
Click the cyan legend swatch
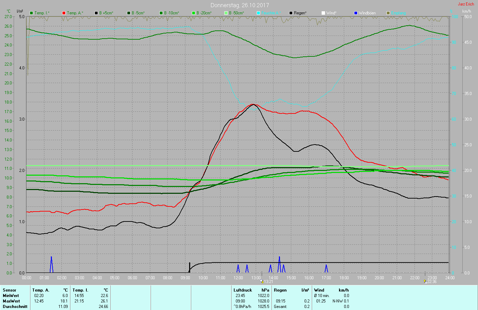point(258,13)
